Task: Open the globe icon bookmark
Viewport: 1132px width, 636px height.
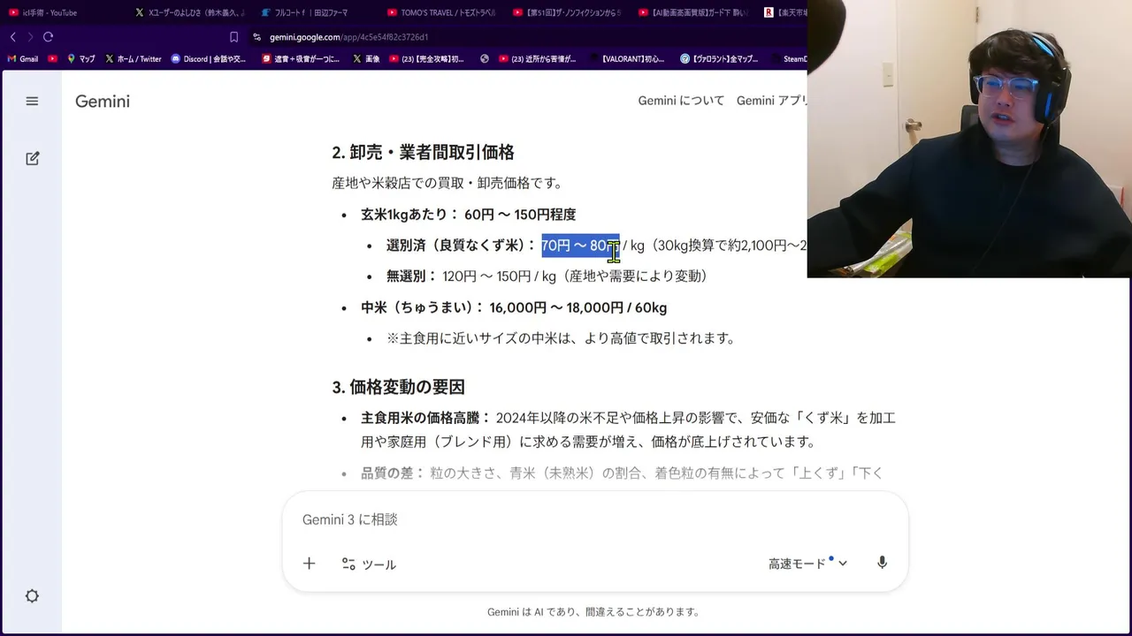Action: [x=485, y=59]
